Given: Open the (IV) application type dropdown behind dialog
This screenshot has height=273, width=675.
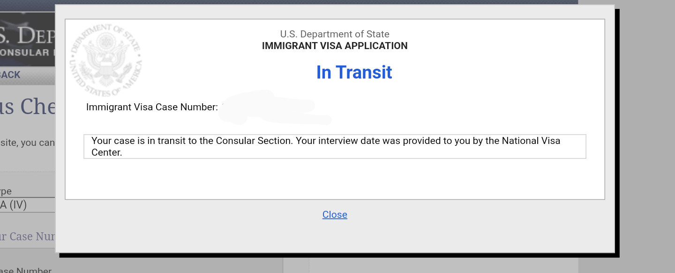Looking at the screenshot, I should coord(27,205).
